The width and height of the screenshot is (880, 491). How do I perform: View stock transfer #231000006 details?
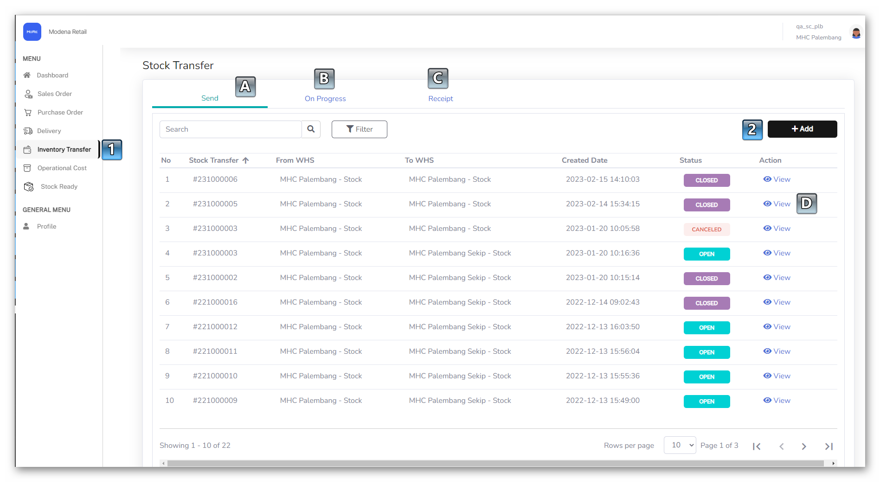tap(777, 179)
